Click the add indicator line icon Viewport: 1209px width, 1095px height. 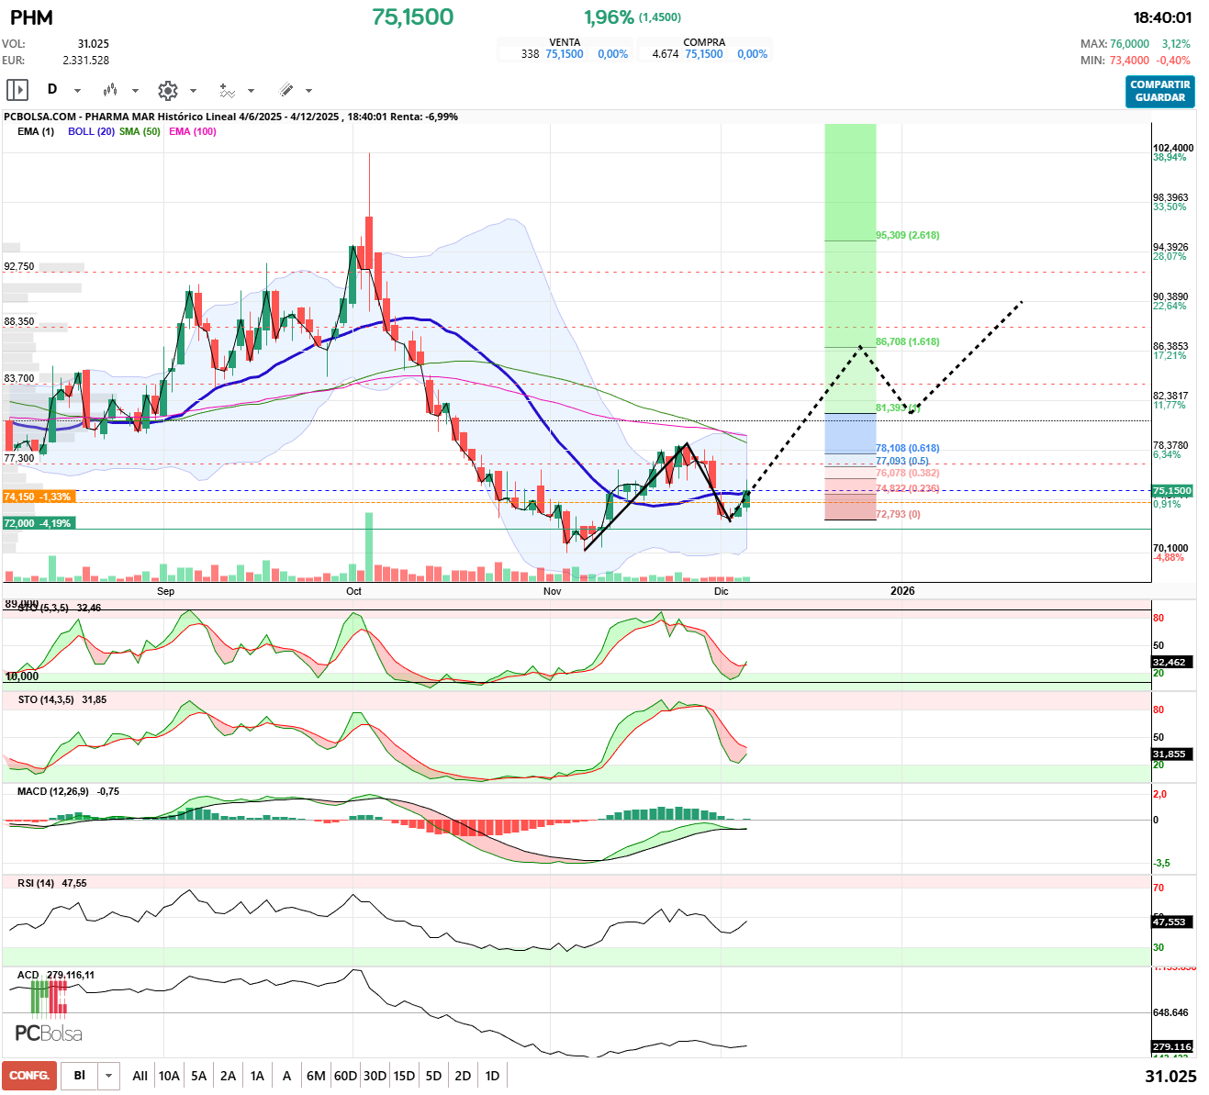point(227,90)
